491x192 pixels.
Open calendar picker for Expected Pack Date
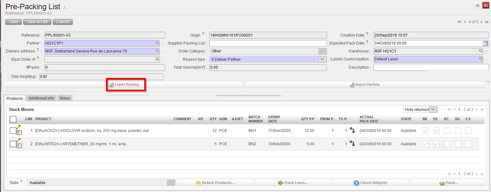(485, 43)
